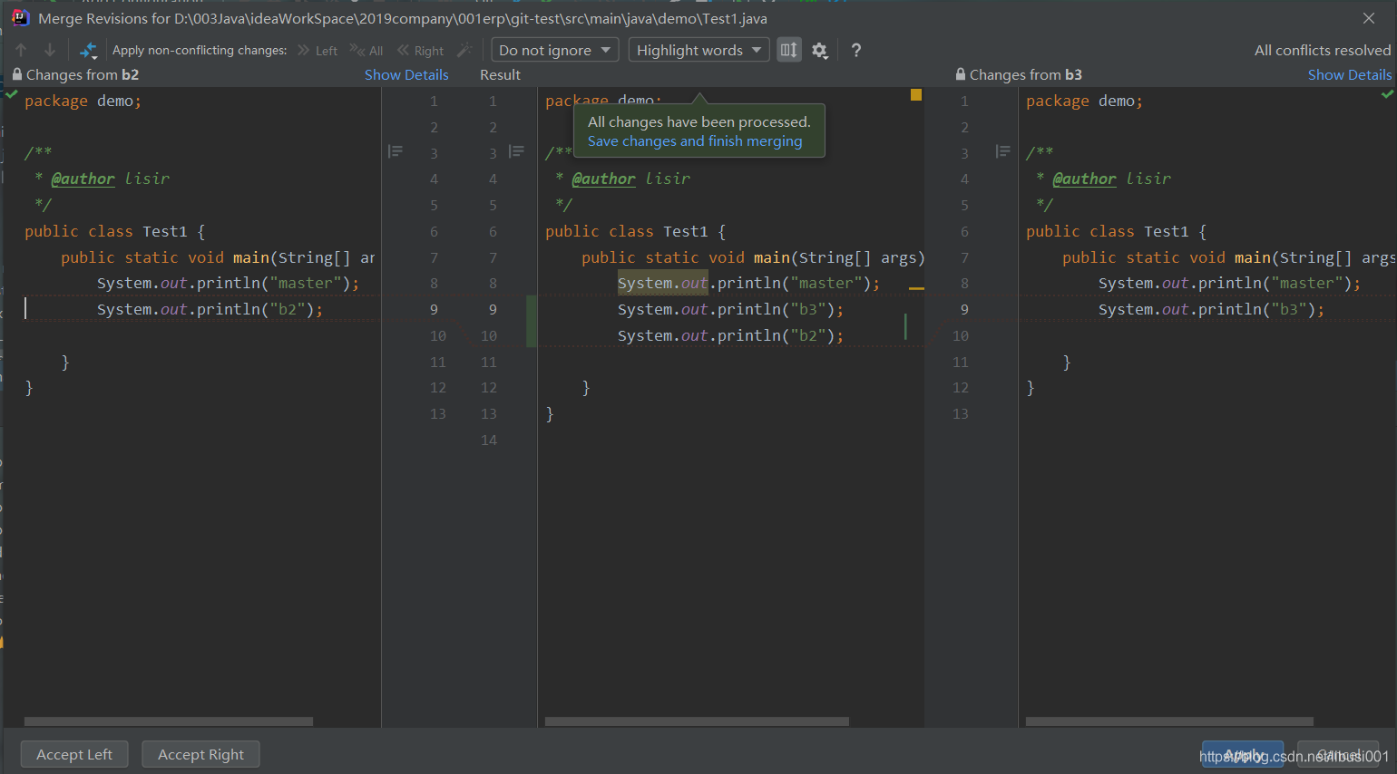
Task: Click 'System.out.println("b3");' in the Result pane
Action: pos(730,310)
